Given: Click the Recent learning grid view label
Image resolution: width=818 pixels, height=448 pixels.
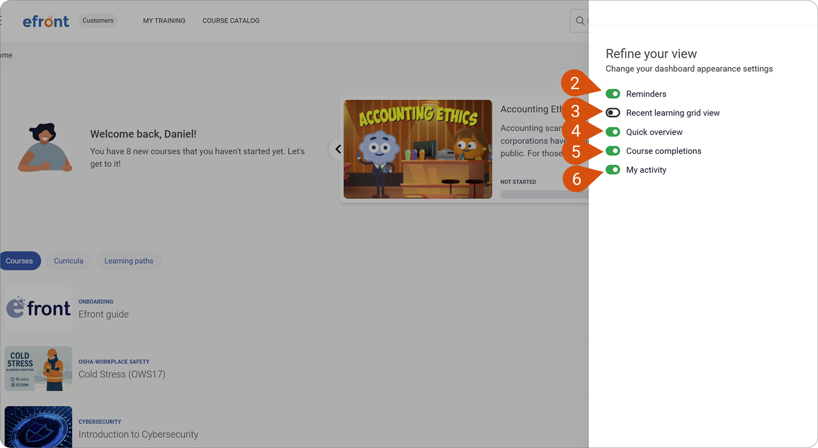Looking at the screenshot, I should point(673,113).
